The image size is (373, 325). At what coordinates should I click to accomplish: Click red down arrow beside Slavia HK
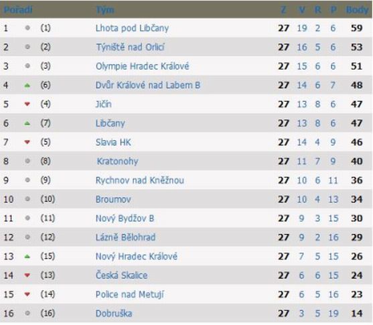(x=27, y=142)
